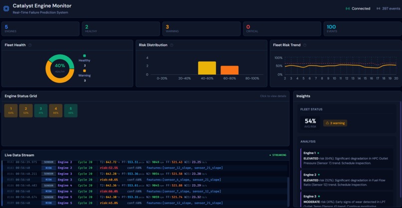Open Engine 5 tile showing 46%

click(71, 110)
